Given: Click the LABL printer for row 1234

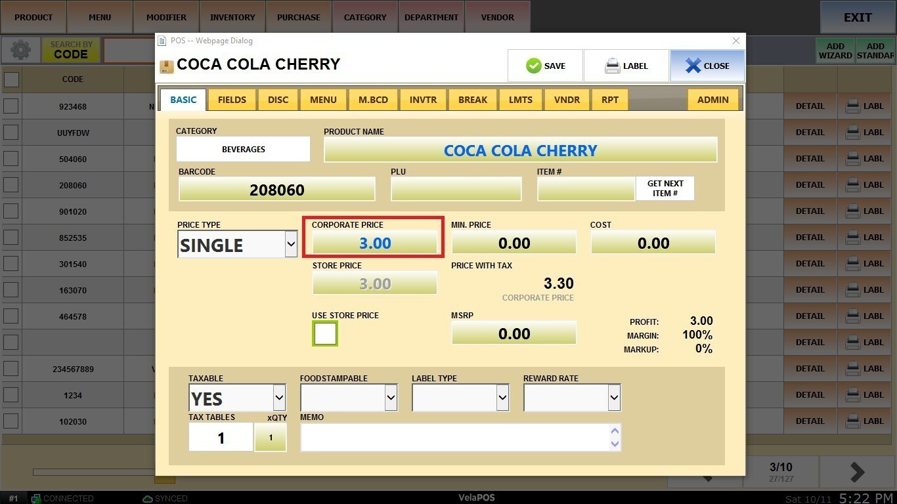Looking at the screenshot, I should pos(864,394).
